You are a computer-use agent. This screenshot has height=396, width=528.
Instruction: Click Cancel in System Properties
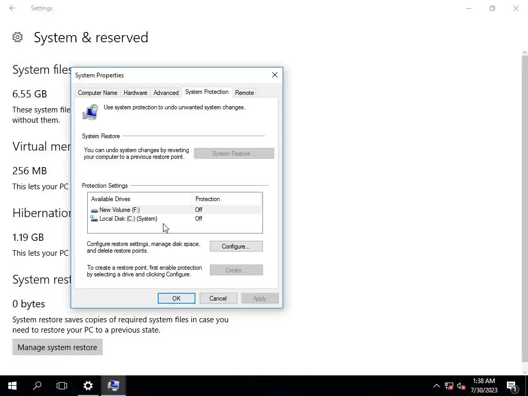pyautogui.click(x=218, y=299)
